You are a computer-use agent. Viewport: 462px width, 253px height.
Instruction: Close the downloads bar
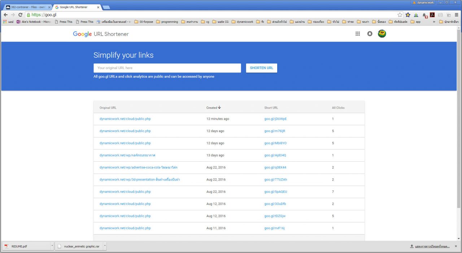point(456,246)
